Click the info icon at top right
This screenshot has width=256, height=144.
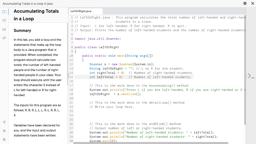point(245,3)
